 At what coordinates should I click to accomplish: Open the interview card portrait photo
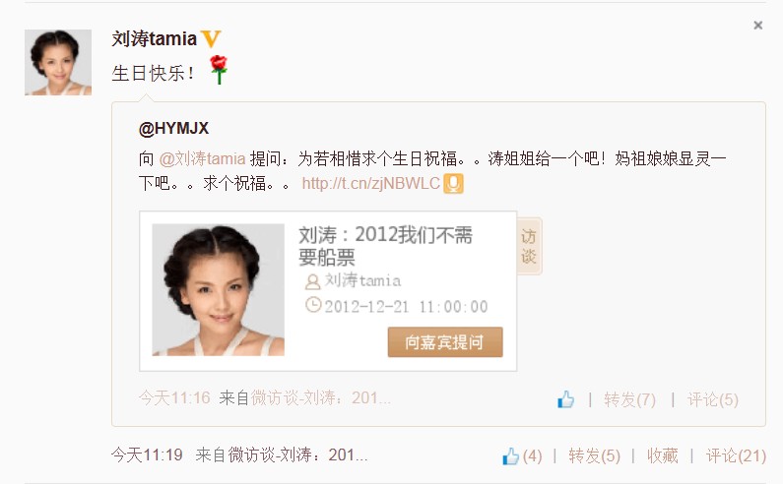tap(219, 290)
